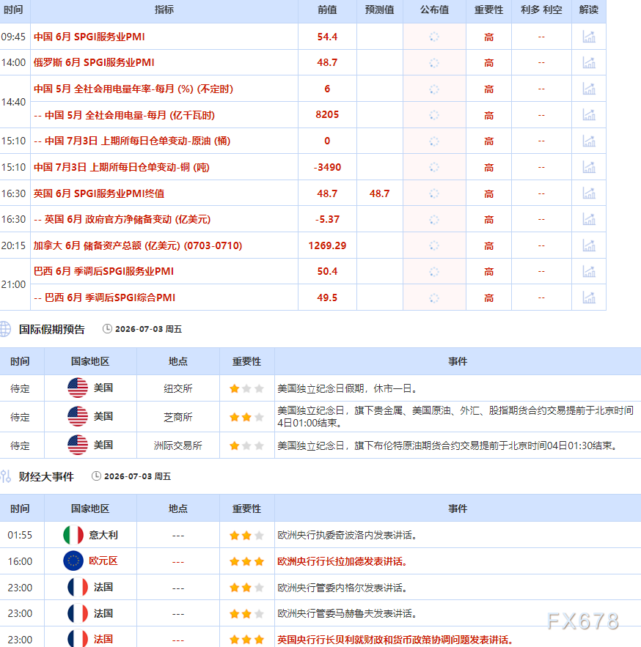Click previous value 1269.29

tap(327, 245)
